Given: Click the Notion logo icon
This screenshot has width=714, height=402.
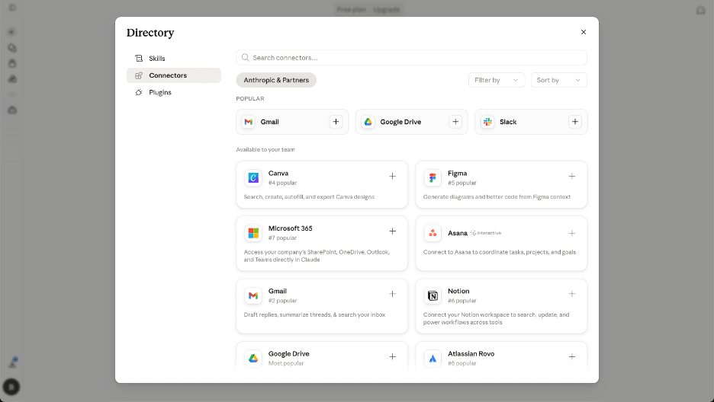Looking at the screenshot, I should 433,295.
